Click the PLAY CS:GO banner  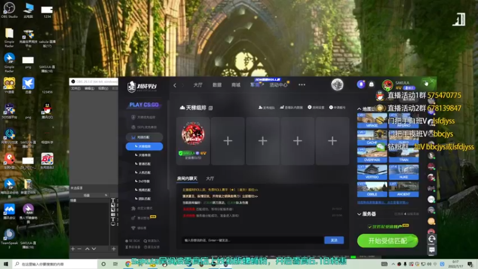[144, 105]
